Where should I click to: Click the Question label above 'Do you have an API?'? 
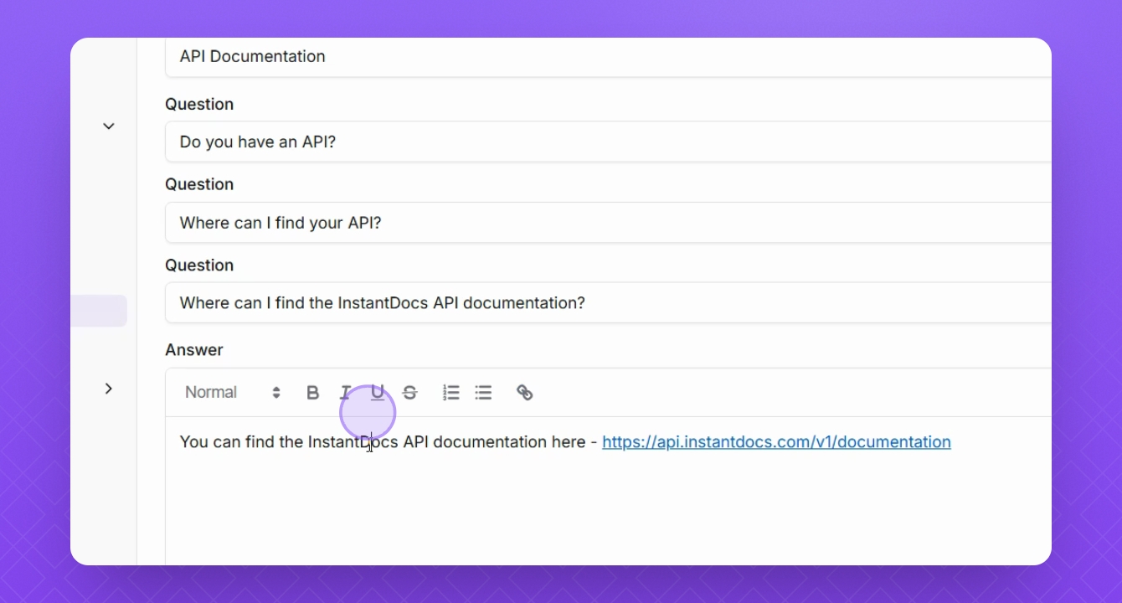tap(199, 104)
